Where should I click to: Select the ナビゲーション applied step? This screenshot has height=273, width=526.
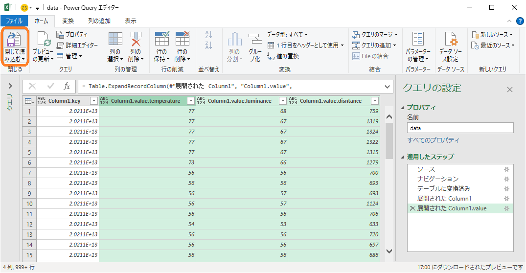coord(437,179)
